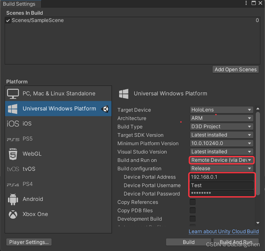Click the scene index number 0
This screenshot has height=251, width=265.
[x=257, y=20]
